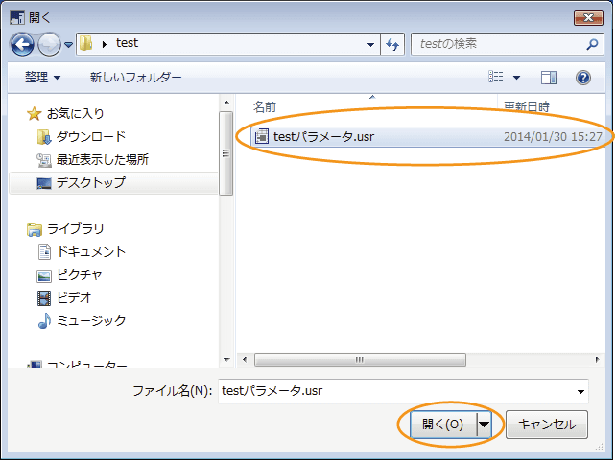Go back with the blue back arrow
This screenshot has width=616, height=460.
coord(22,44)
